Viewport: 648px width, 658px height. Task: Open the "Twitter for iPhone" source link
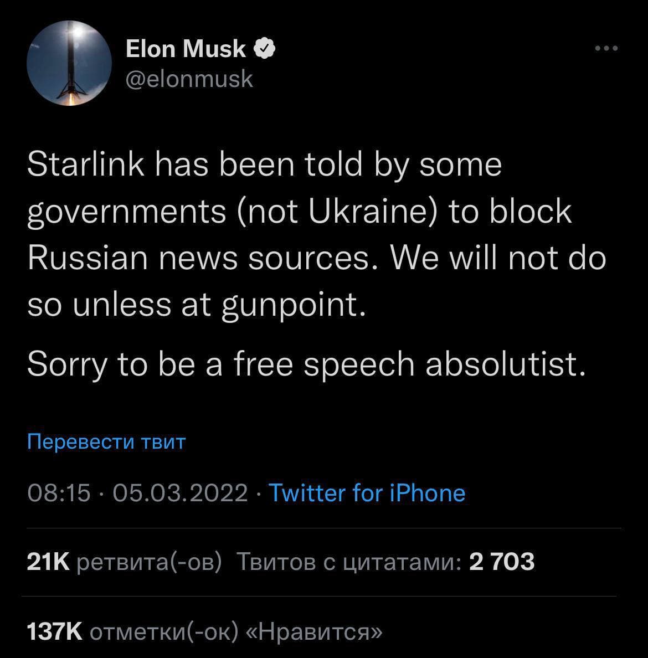pos(367,492)
